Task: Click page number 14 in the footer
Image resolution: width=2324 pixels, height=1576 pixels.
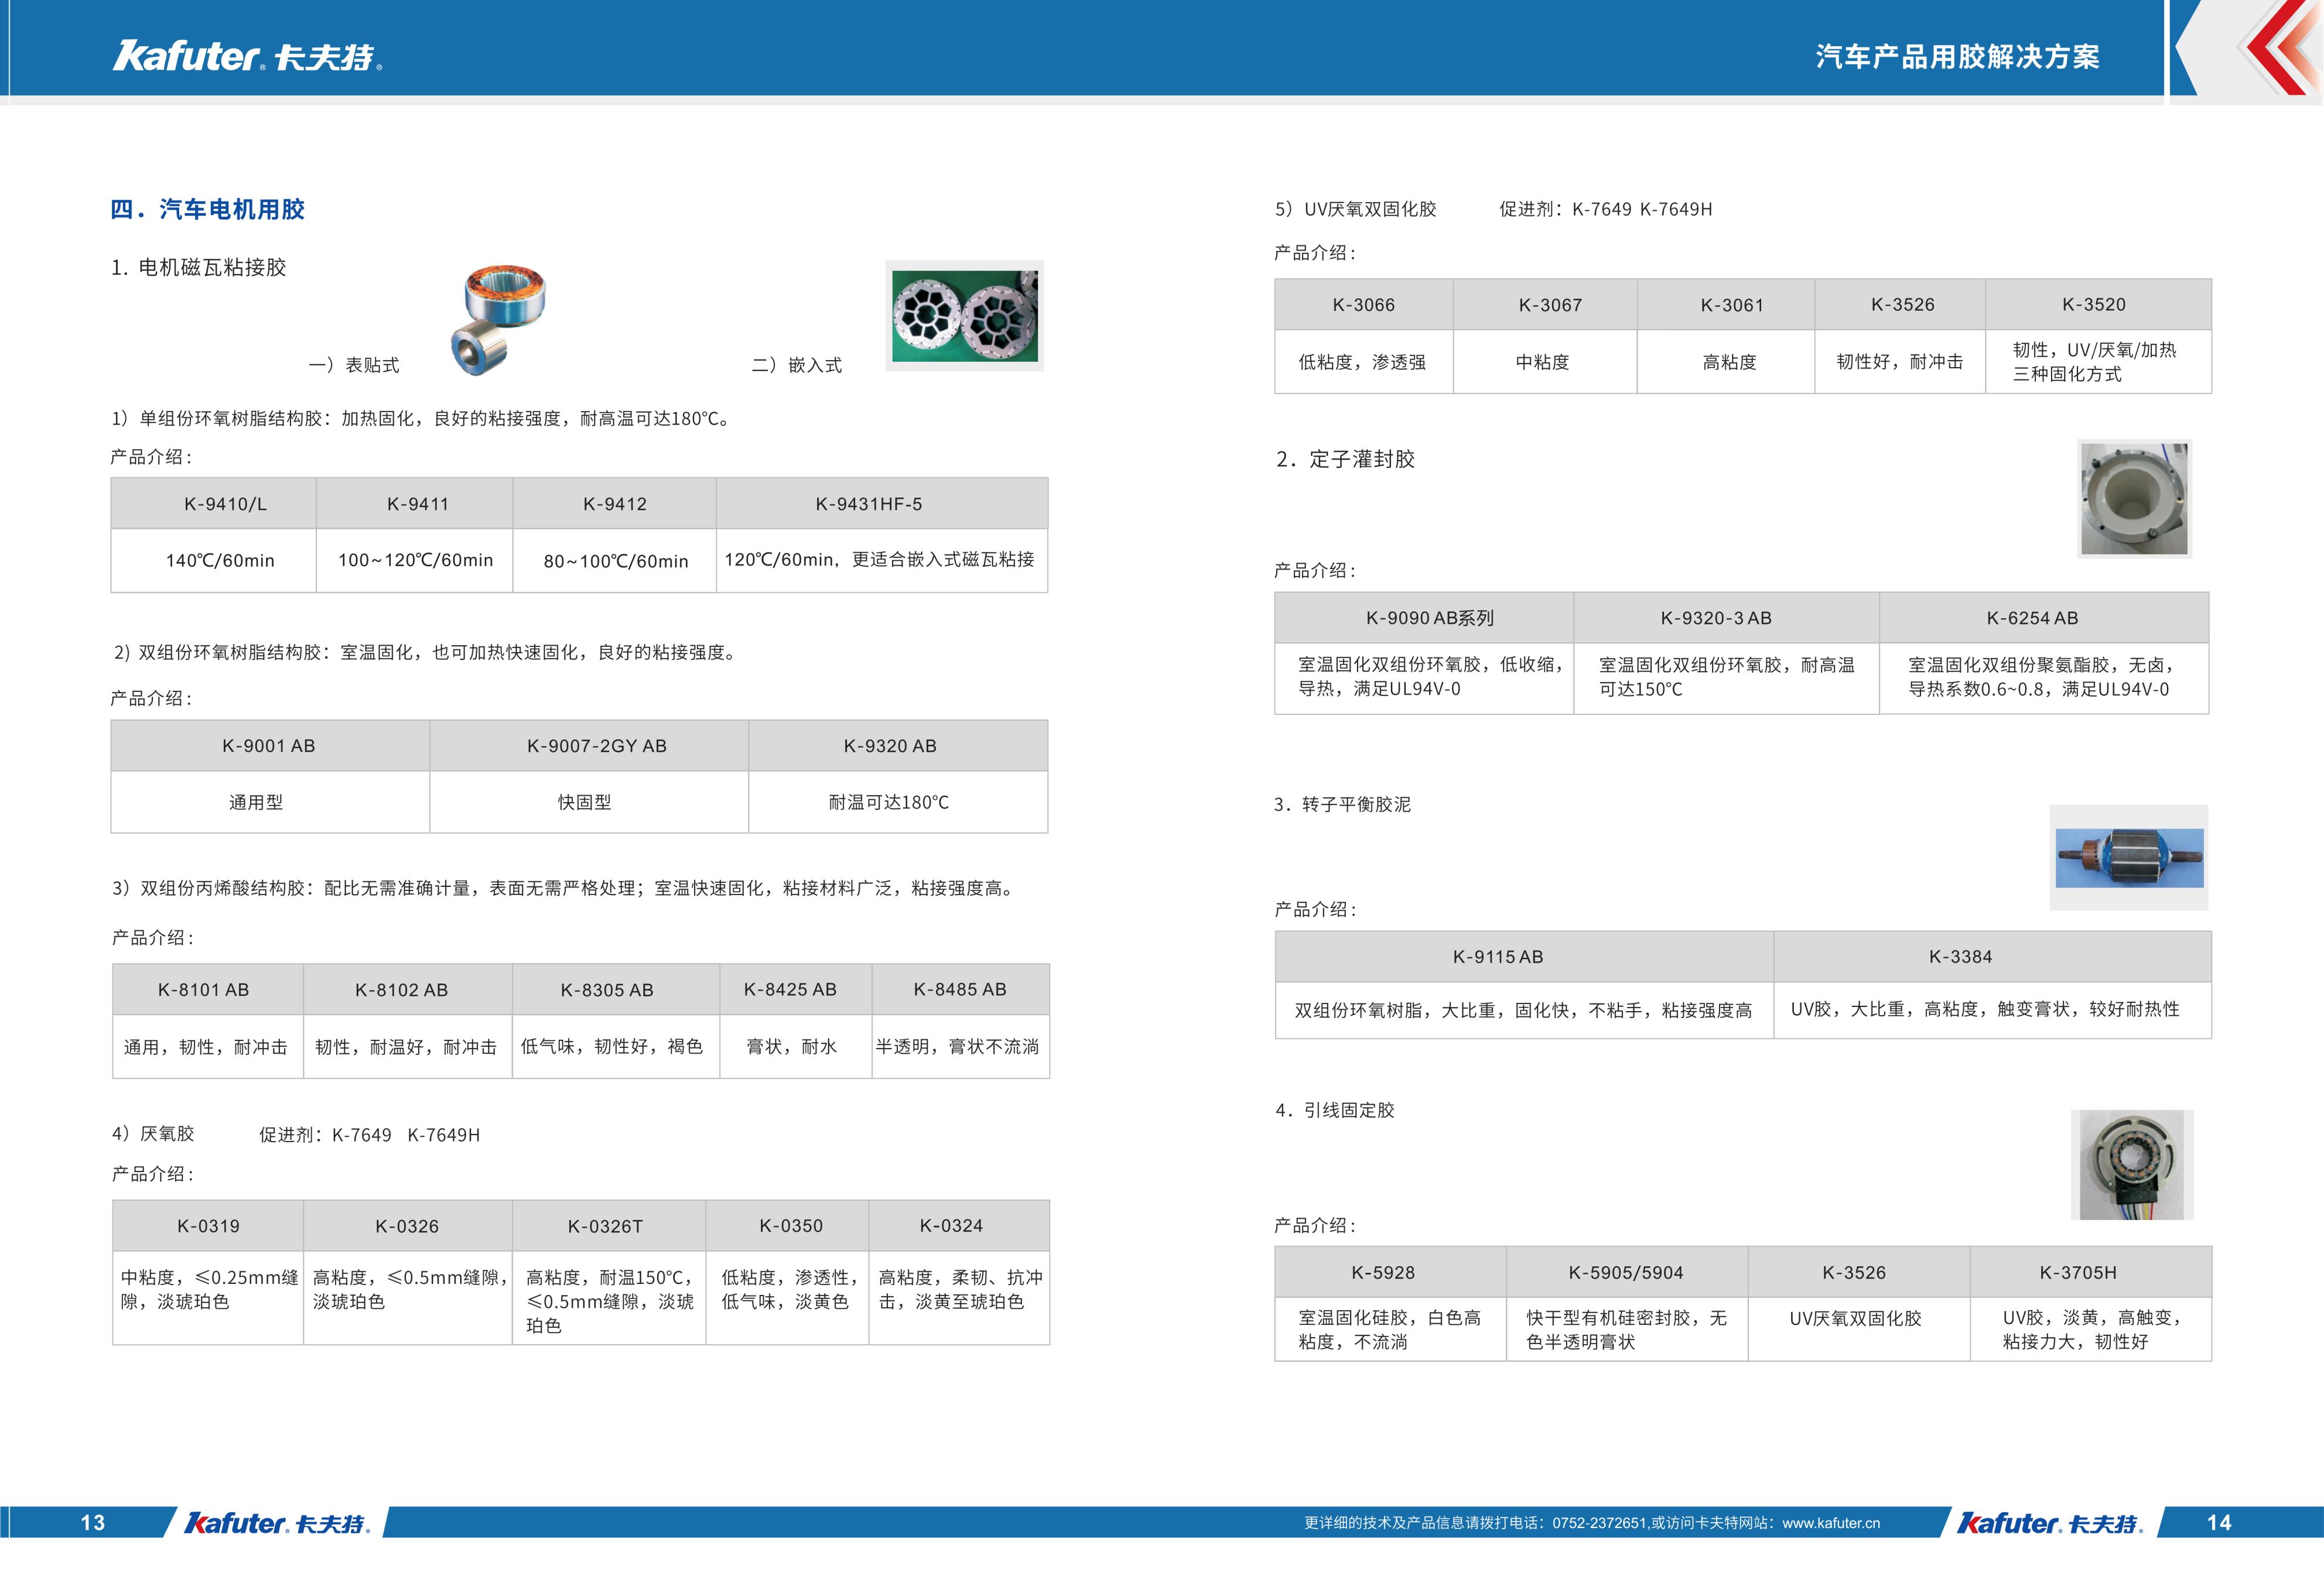Action: point(2219,1522)
